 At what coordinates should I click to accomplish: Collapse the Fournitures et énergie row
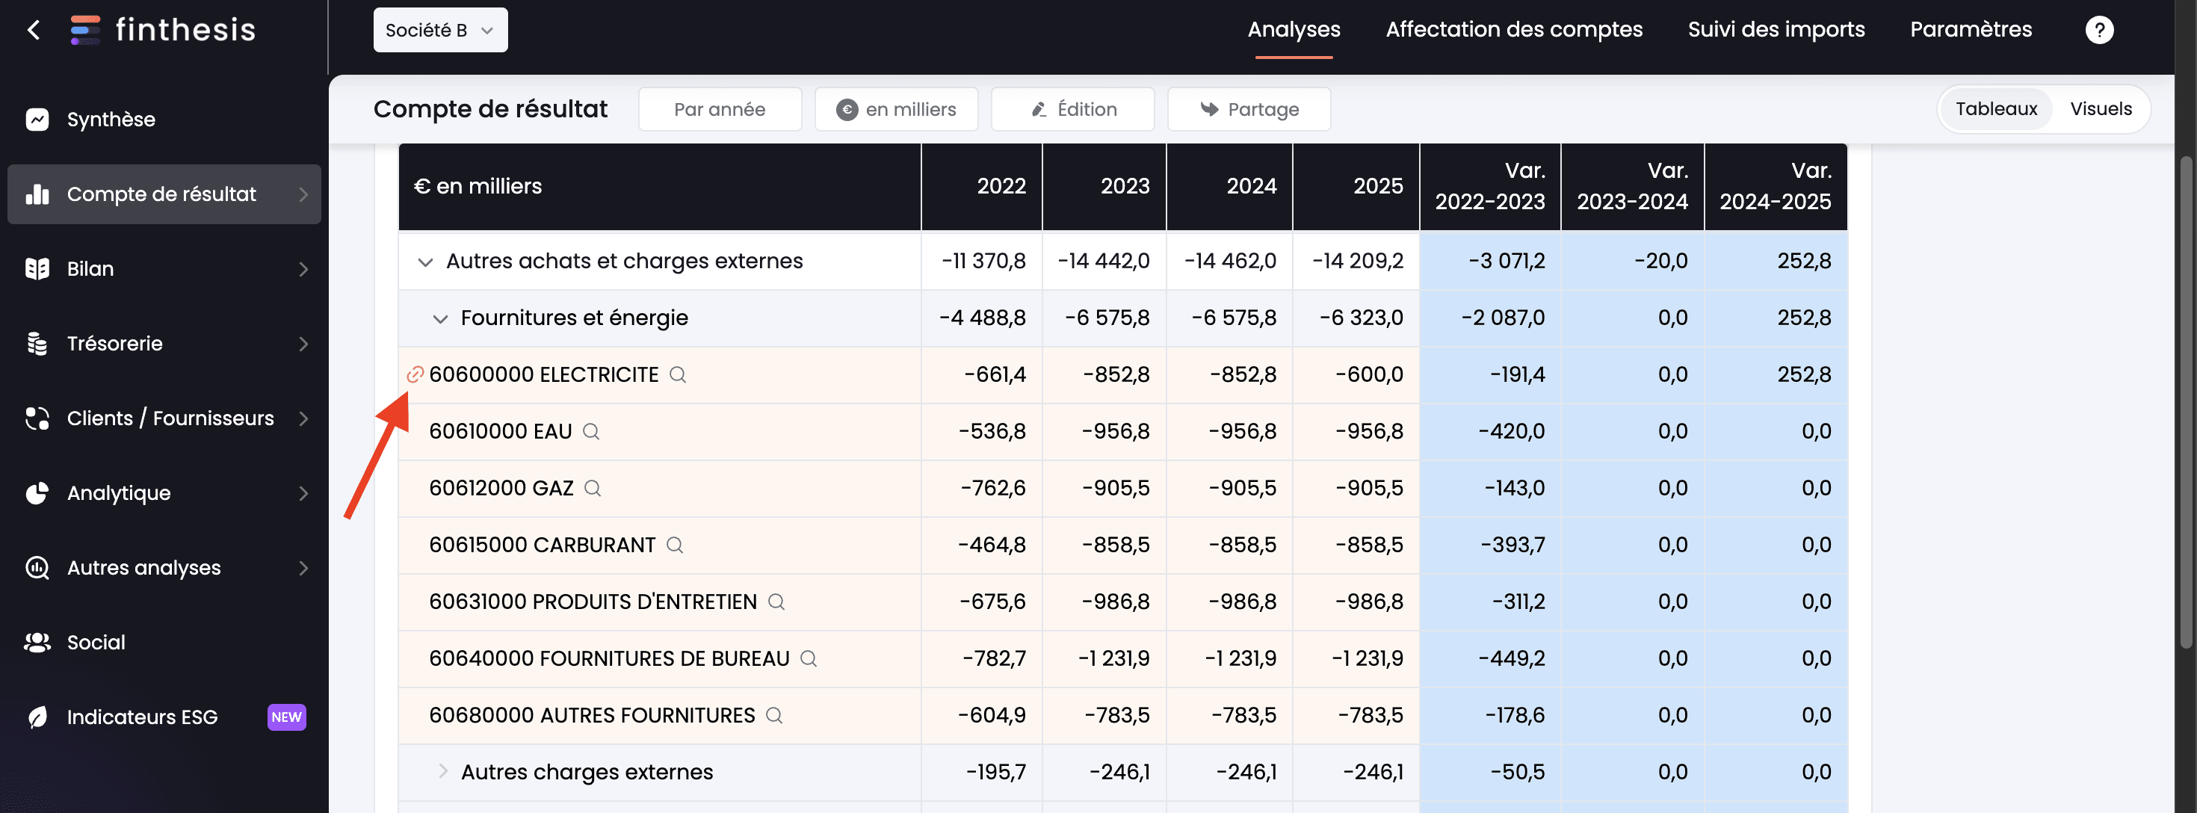click(440, 319)
